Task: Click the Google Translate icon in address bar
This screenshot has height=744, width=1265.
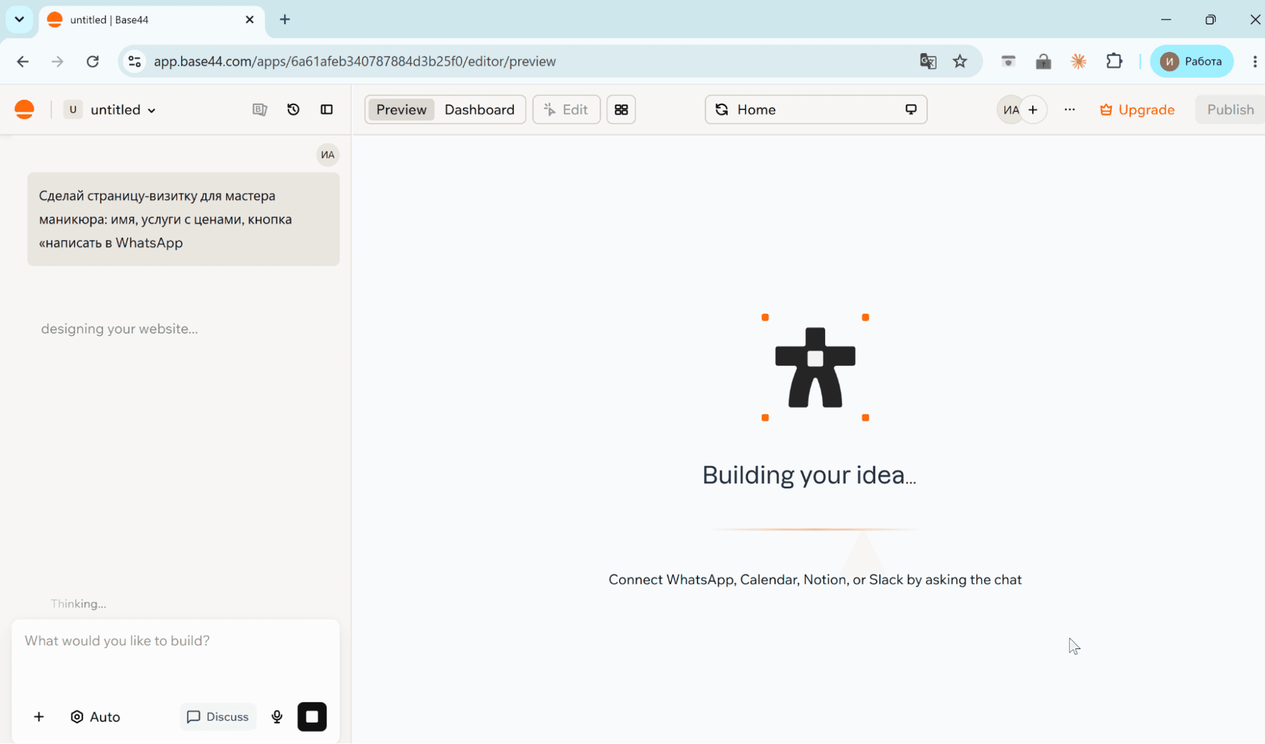Action: [x=928, y=61]
